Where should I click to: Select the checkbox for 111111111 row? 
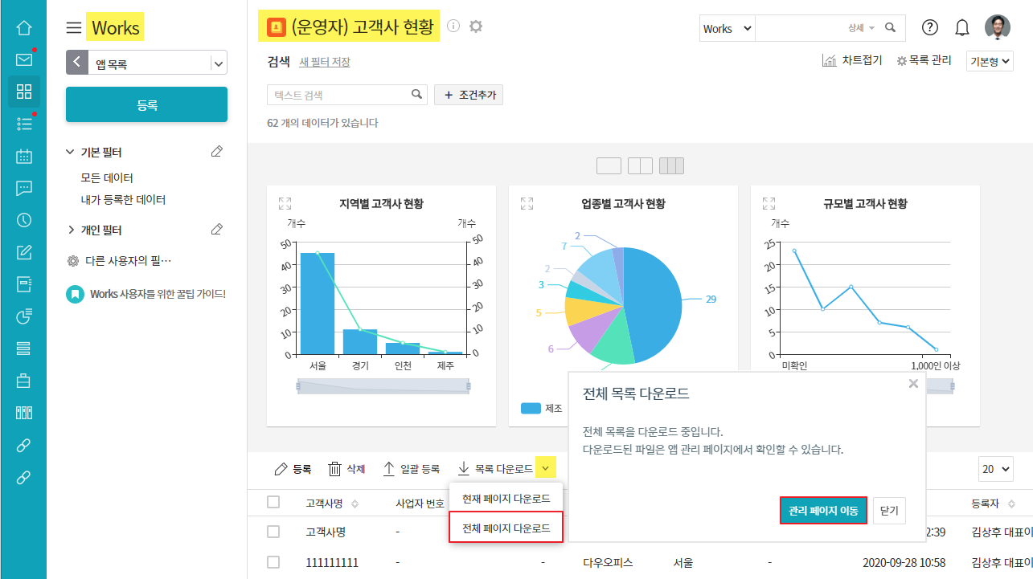click(x=273, y=562)
